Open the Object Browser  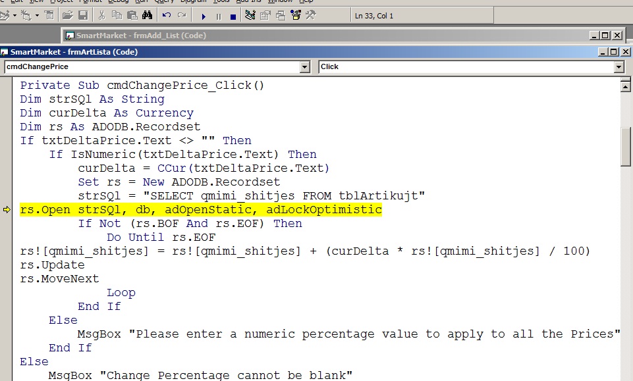[x=296, y=16]
